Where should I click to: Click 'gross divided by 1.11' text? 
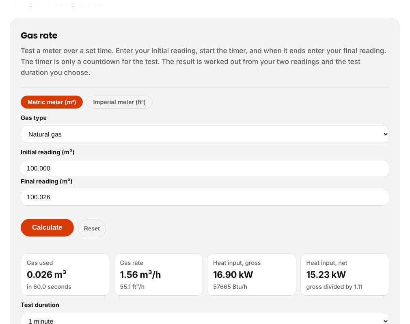pyautogui.click(x=334, y=287)
